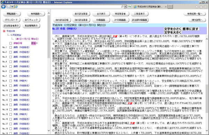Open the recent pages dropdown arrow
Viewport: 209px width, 135px height.
12,7
